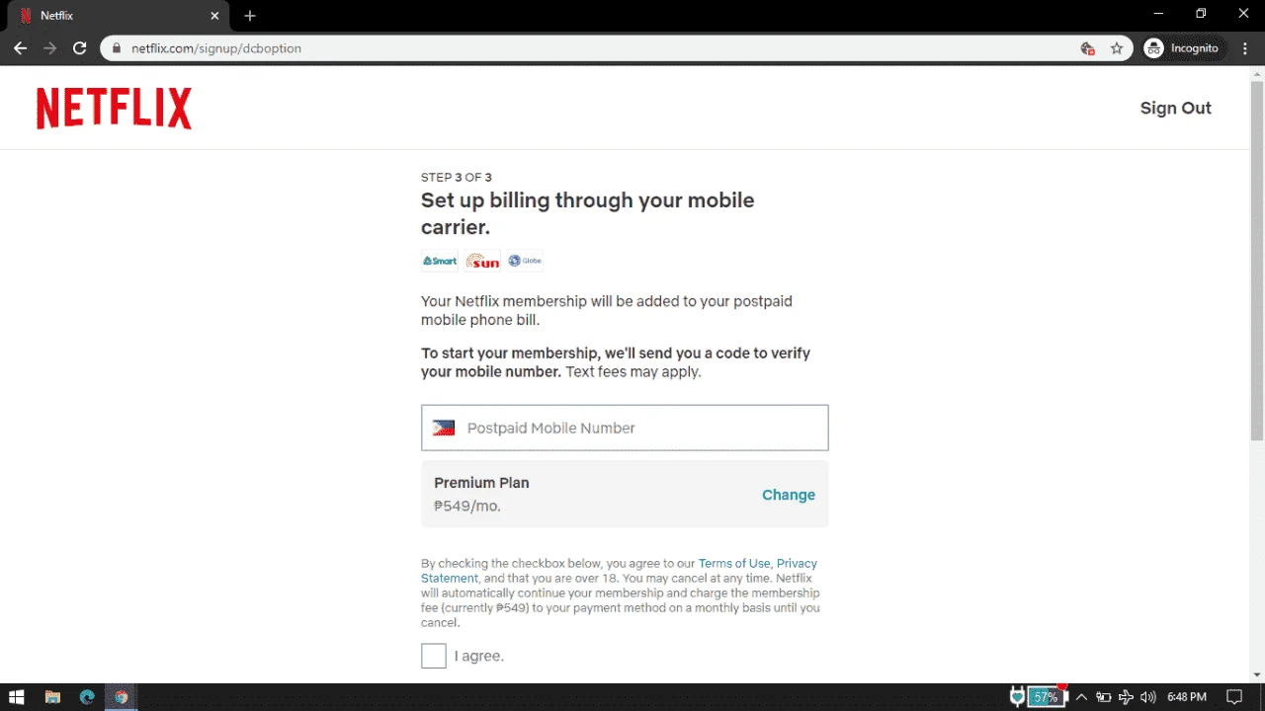1265x711 pixels.
Task: Open the battery percentage indicator
Action: 1046,697
